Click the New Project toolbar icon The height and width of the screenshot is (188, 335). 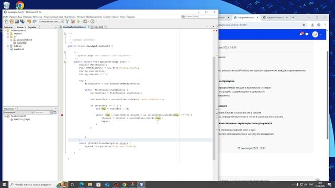12,21
